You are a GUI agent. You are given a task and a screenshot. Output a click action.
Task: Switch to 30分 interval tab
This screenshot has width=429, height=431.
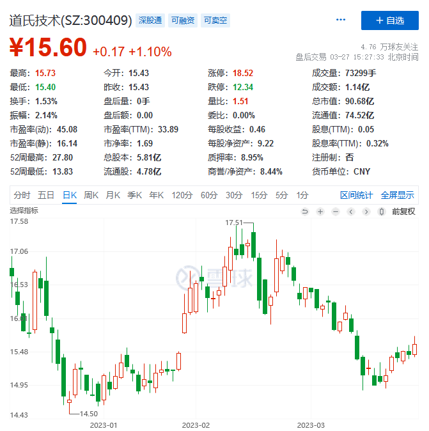tap(234, 195)
